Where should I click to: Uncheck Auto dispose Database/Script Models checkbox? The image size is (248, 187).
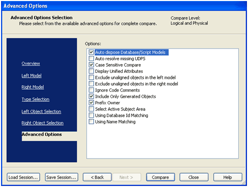pyautogui.click(x=91, y=52)
